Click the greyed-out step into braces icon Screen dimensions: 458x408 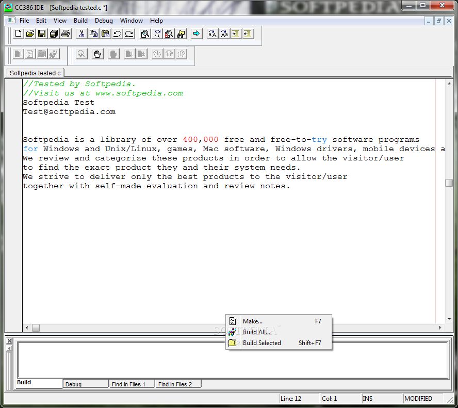[157, 54]
